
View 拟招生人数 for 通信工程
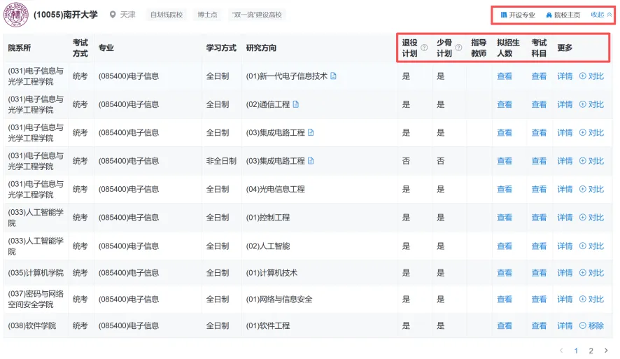(x=505, y=104)
